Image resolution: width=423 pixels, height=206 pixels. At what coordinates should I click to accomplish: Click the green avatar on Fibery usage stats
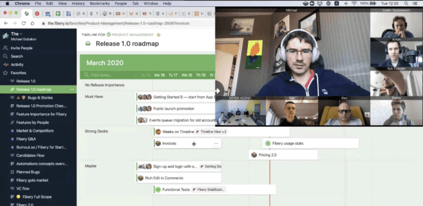click(x=268, y=144)
